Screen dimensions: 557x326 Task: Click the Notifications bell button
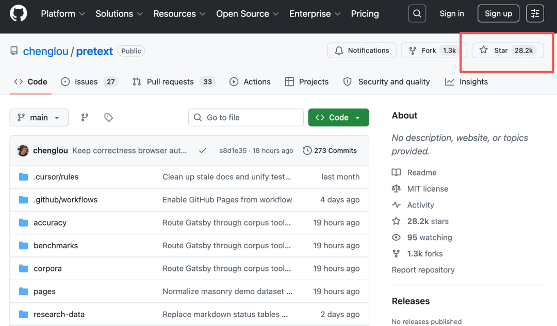[x=362, y=50]
